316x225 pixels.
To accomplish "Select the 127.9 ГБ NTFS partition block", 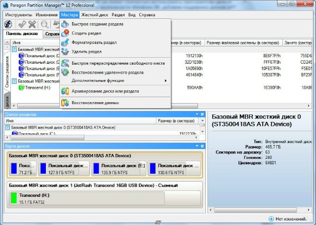I will pos(64,169).
